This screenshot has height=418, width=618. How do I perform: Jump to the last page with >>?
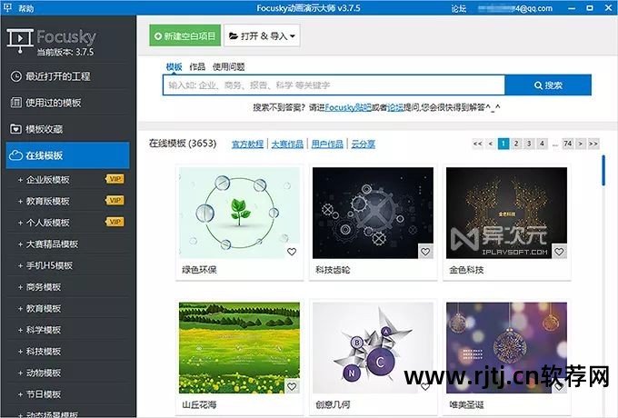click(593, 144)
